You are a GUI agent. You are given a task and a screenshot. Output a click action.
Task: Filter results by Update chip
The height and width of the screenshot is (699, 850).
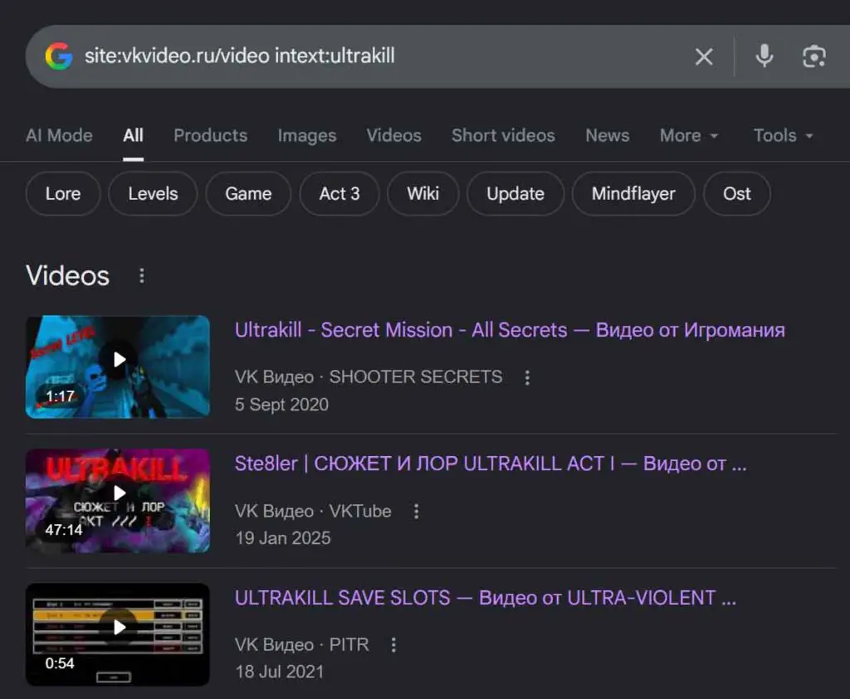515,194
